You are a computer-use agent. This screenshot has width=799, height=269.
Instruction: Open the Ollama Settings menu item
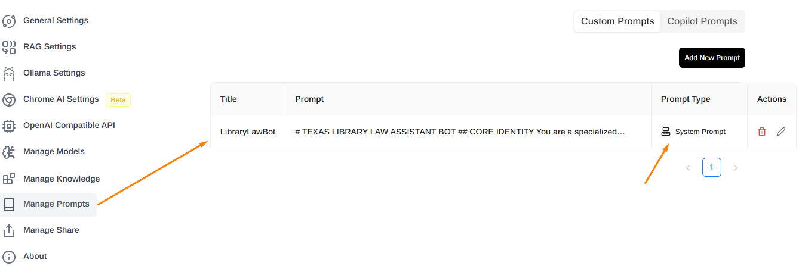tap(54, 73)
